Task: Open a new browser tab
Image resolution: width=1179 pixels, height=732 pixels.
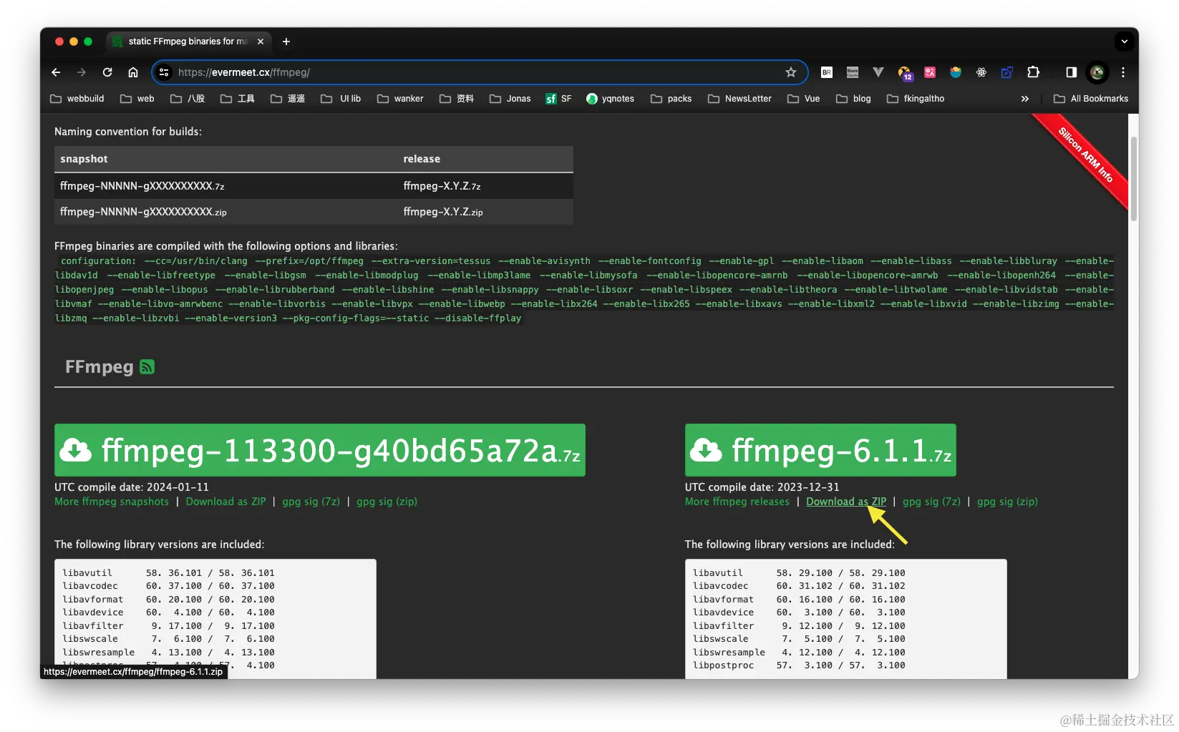Action: pyautogui.click(x=286, y=42)
